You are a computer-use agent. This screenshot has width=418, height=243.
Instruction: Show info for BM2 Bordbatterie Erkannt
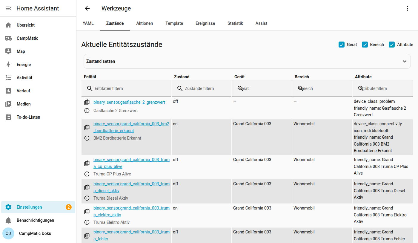[87, 138]
